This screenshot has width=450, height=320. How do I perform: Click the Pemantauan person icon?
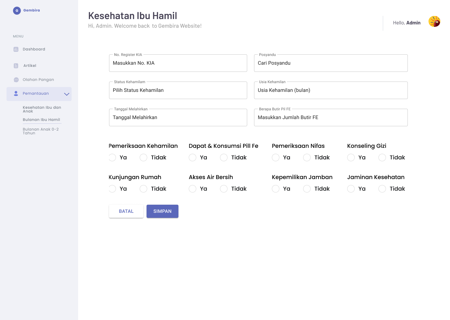coord(16,93)
